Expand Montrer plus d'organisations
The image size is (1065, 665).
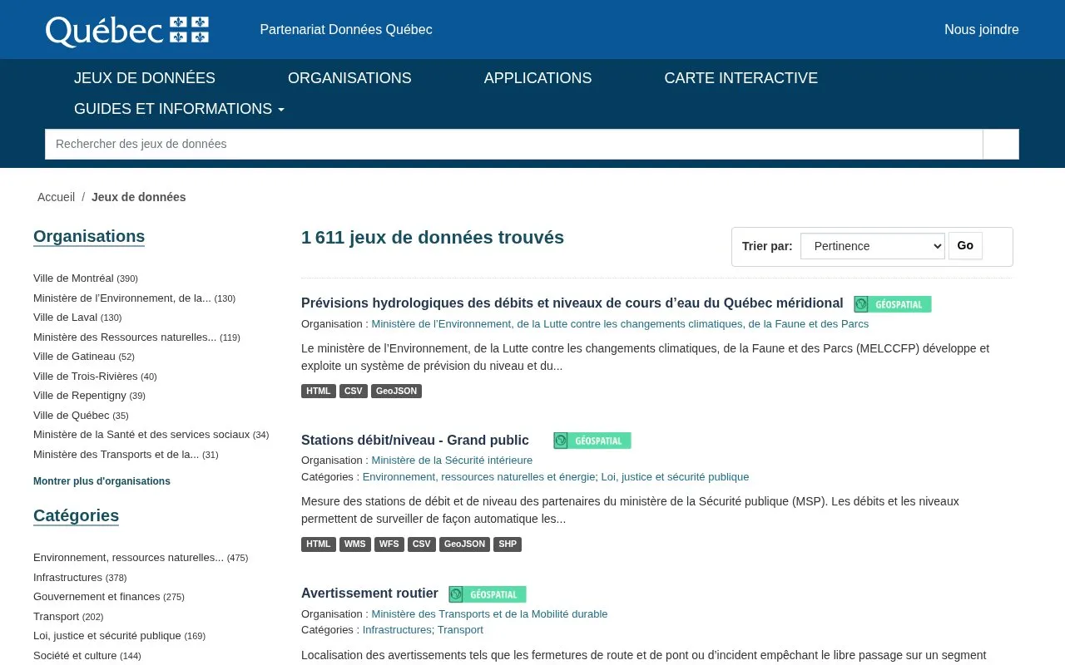[102, 481]
